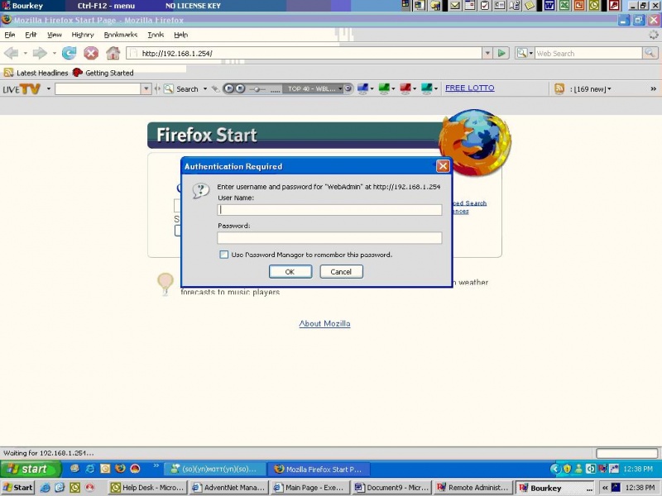Click the red Access key icon in shortcut bar
Image resolution: width=662 pixels, height=496 pixels.
[x=614, y=6]
